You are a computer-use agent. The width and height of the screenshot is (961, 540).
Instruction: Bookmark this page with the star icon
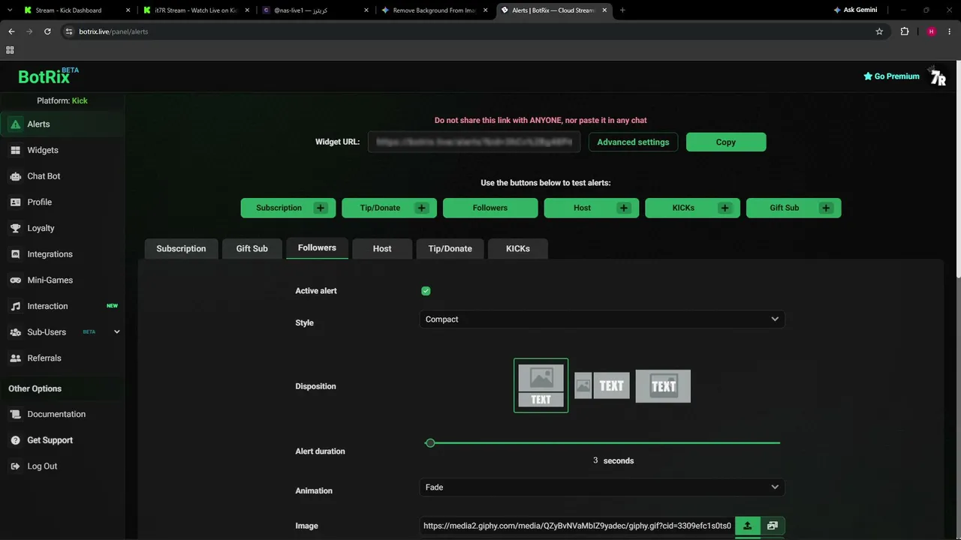tap(879, 31)
